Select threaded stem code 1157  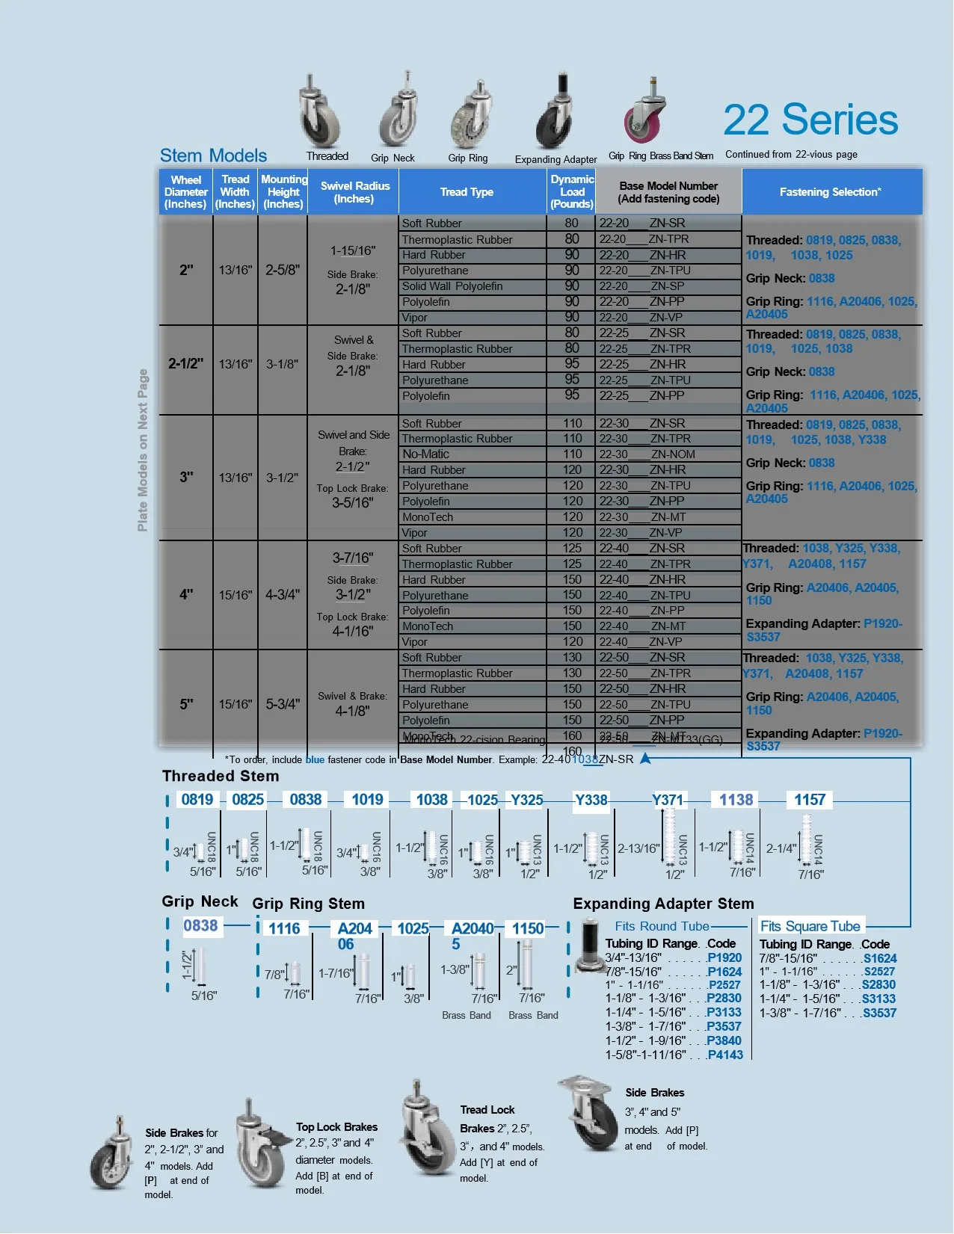click(810, 800)
